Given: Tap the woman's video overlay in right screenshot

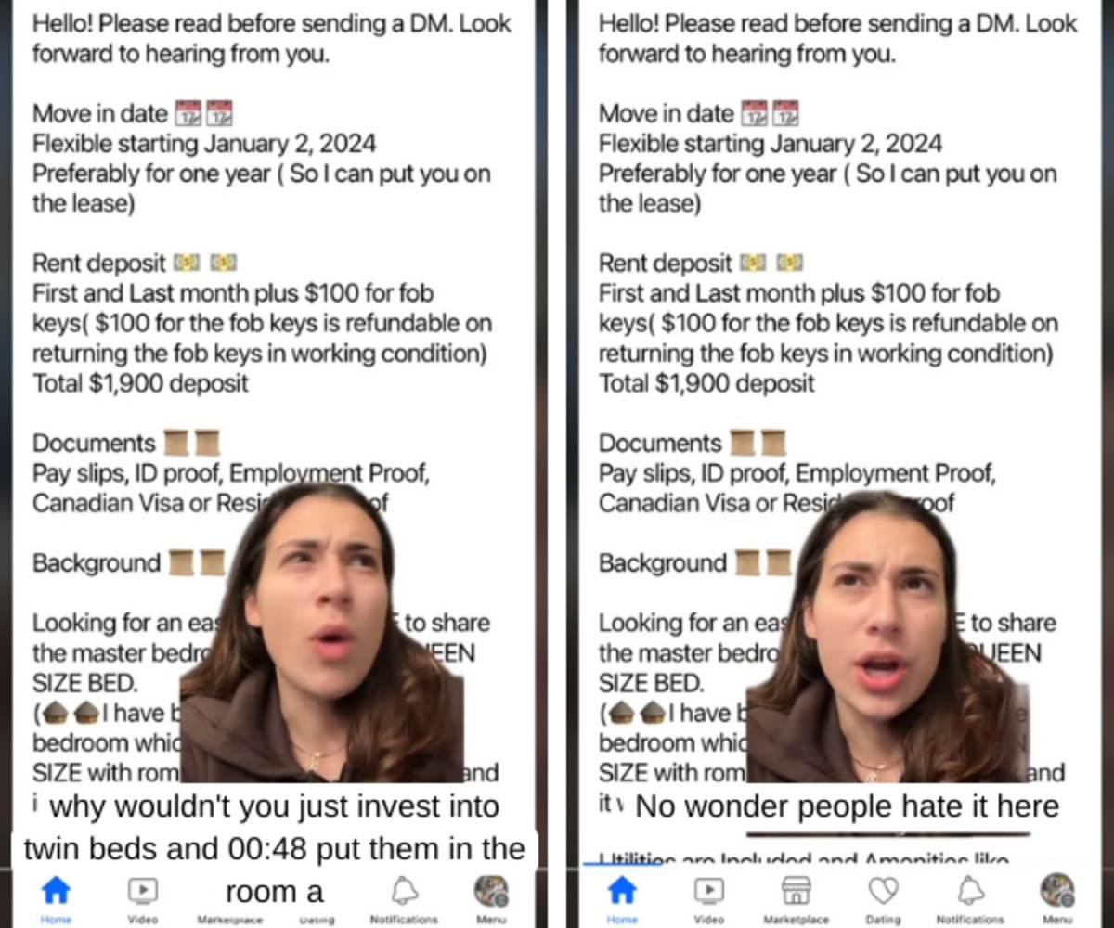Looking at the screenshot, I should (888, 638).
